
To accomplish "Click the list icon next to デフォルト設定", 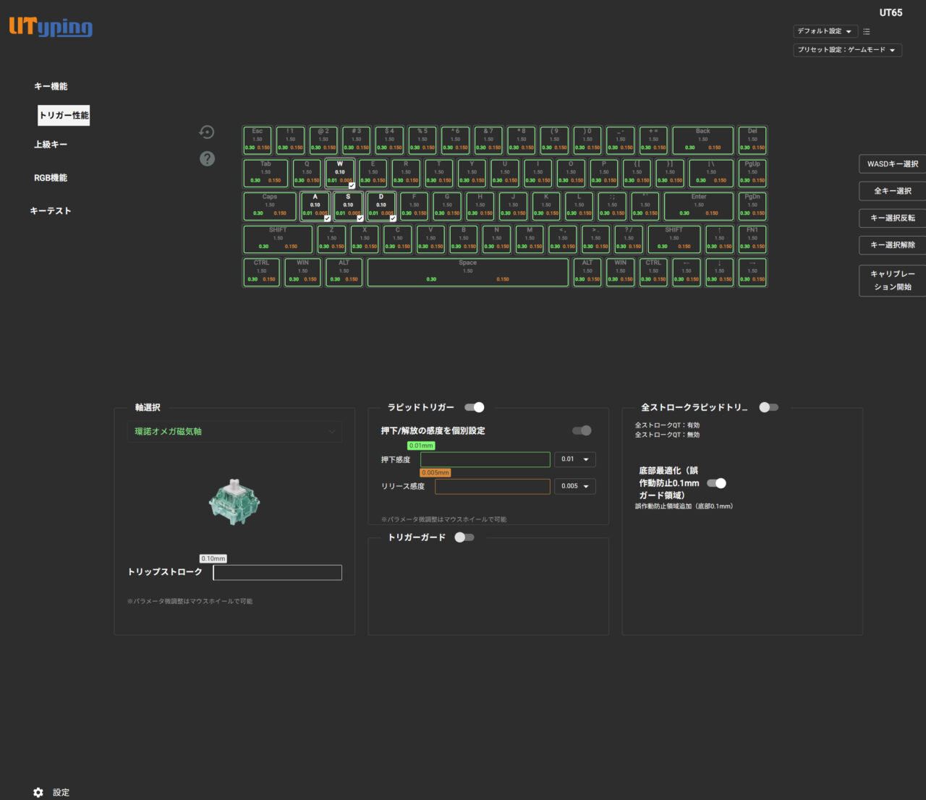I will [x=867, y=32].
